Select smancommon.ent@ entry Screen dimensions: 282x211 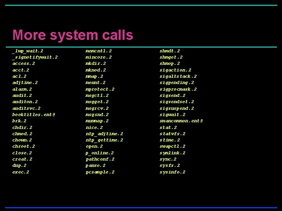pos(181,121)
